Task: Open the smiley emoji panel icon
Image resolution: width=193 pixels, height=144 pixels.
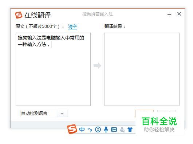Action: (x=98, y=129)
